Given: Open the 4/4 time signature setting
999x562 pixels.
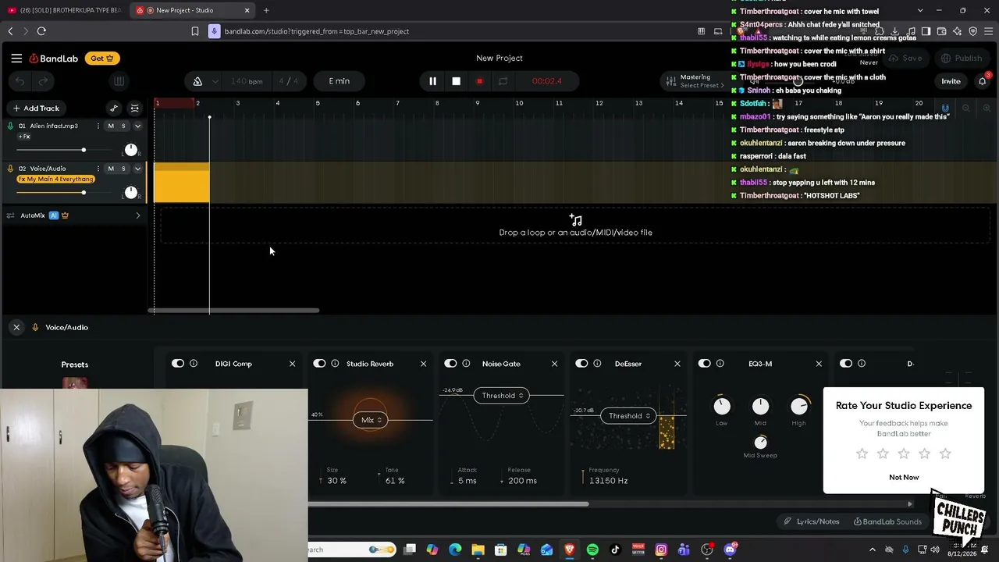Looking at the screenshot, I should click(289, 81).
